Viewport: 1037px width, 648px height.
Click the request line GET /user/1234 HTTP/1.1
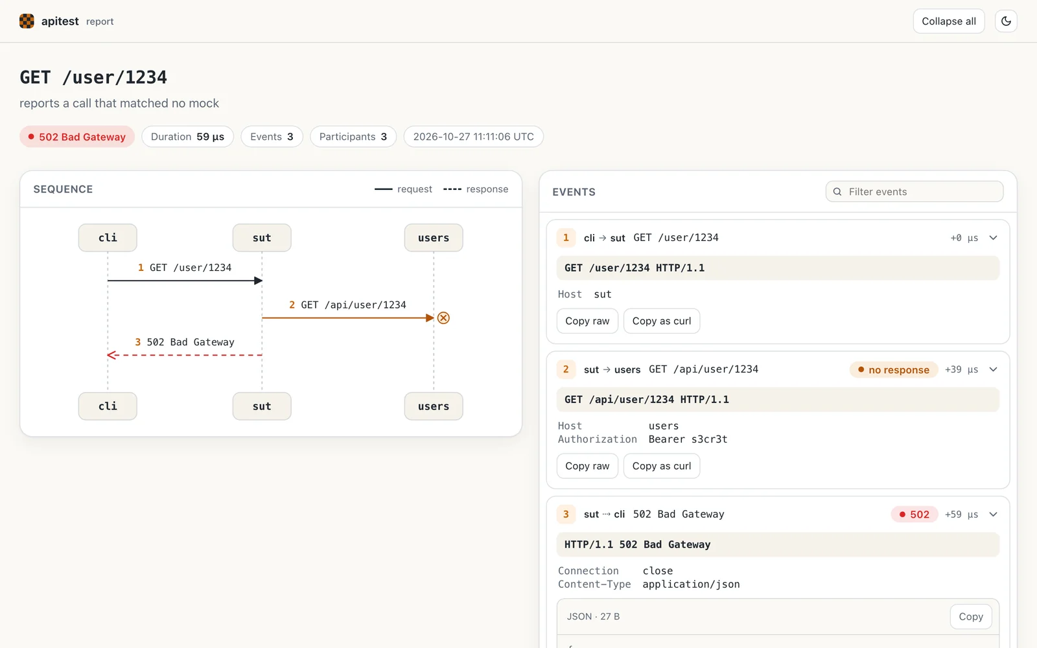778,268
